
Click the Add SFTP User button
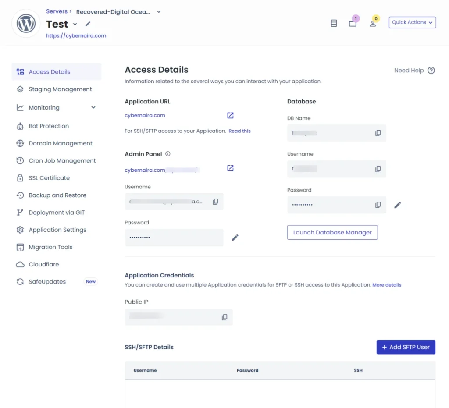click(x=406, y=347)
